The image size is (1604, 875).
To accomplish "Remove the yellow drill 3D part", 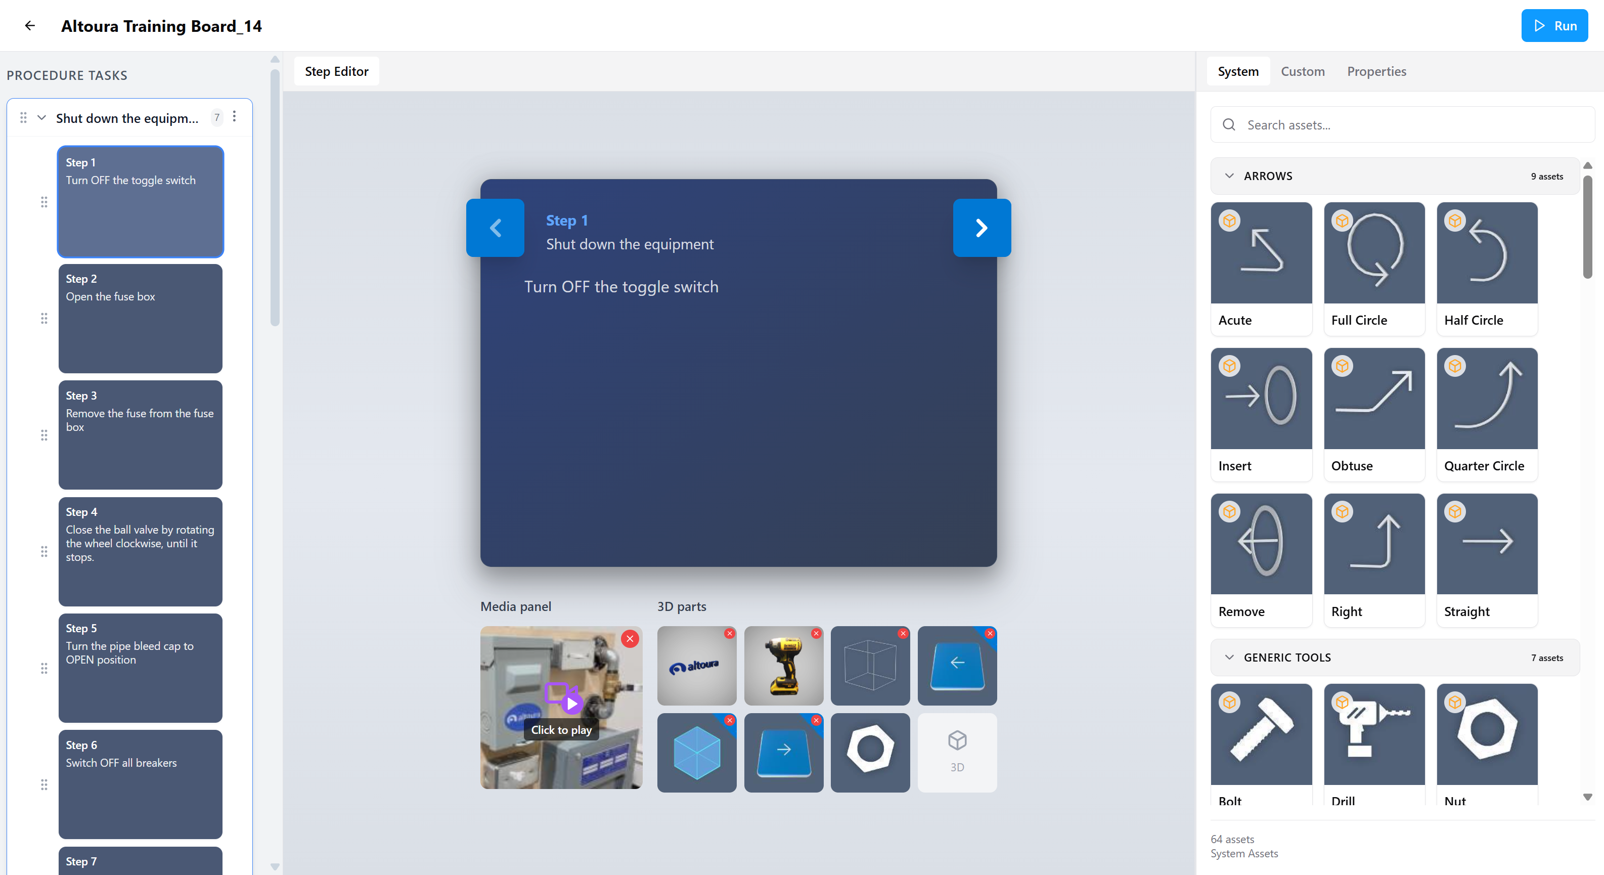I will [816, 633].
